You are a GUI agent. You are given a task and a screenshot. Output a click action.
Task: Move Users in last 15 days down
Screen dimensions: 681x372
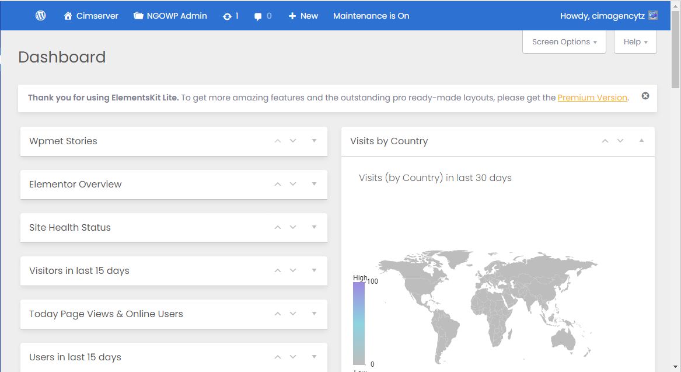[293, 357]
